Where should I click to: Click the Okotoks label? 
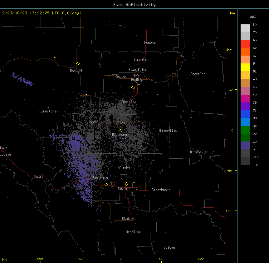pyautogui.click(x=129, y=219)
